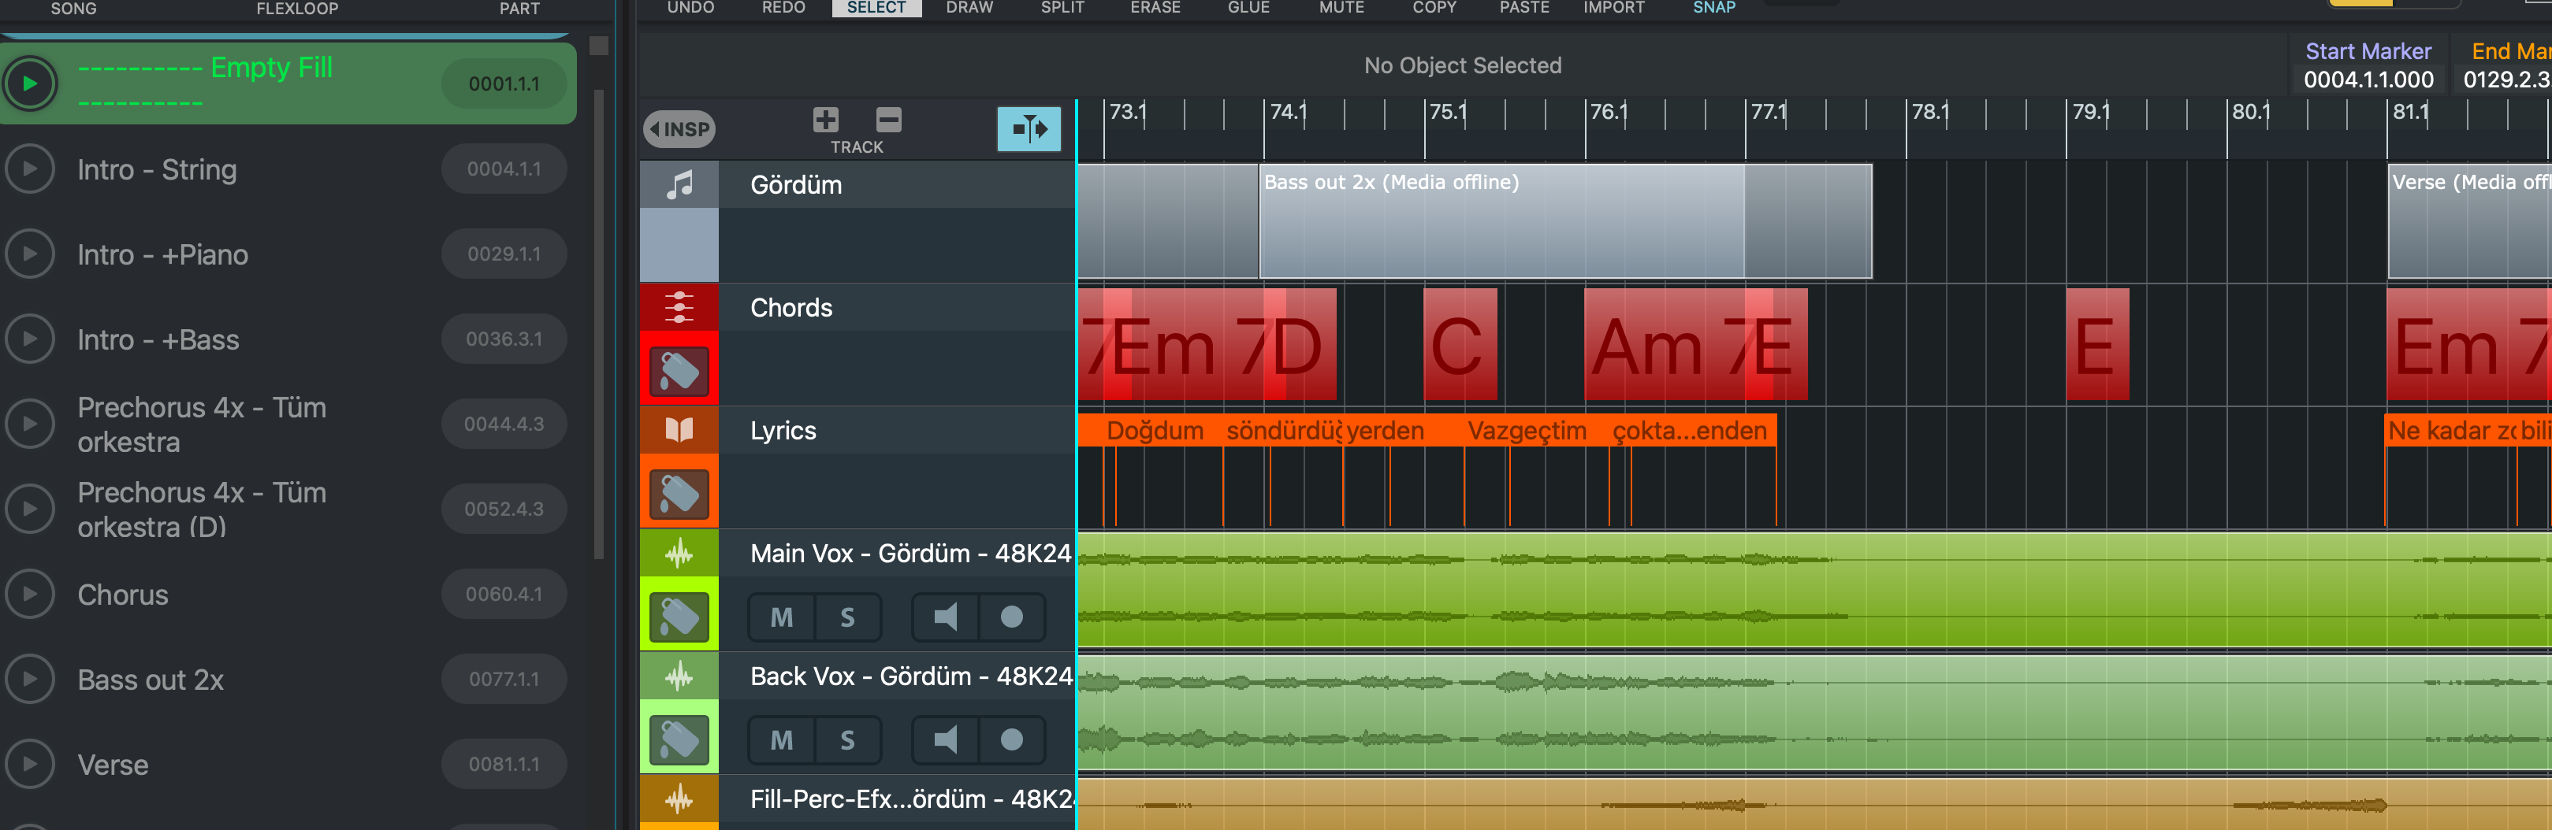Mute the Main Vox track
Viewport: 2552px width, 830px height.
tap(782, 617)
